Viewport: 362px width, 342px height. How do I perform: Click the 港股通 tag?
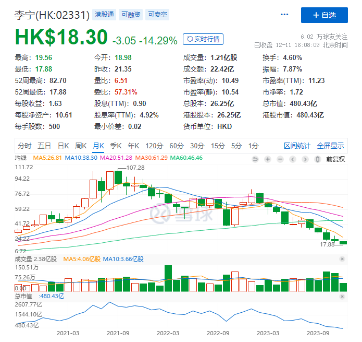[x=104, y=15]
